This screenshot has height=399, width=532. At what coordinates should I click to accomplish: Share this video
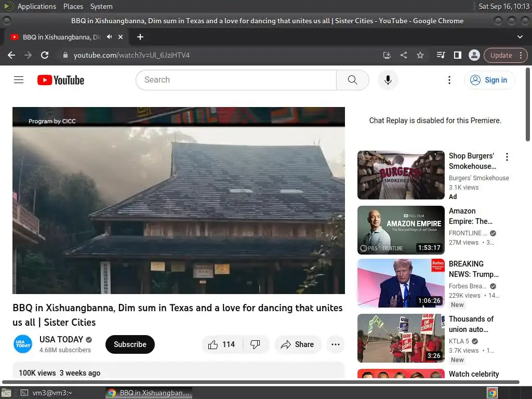click(x=298, y=344)
